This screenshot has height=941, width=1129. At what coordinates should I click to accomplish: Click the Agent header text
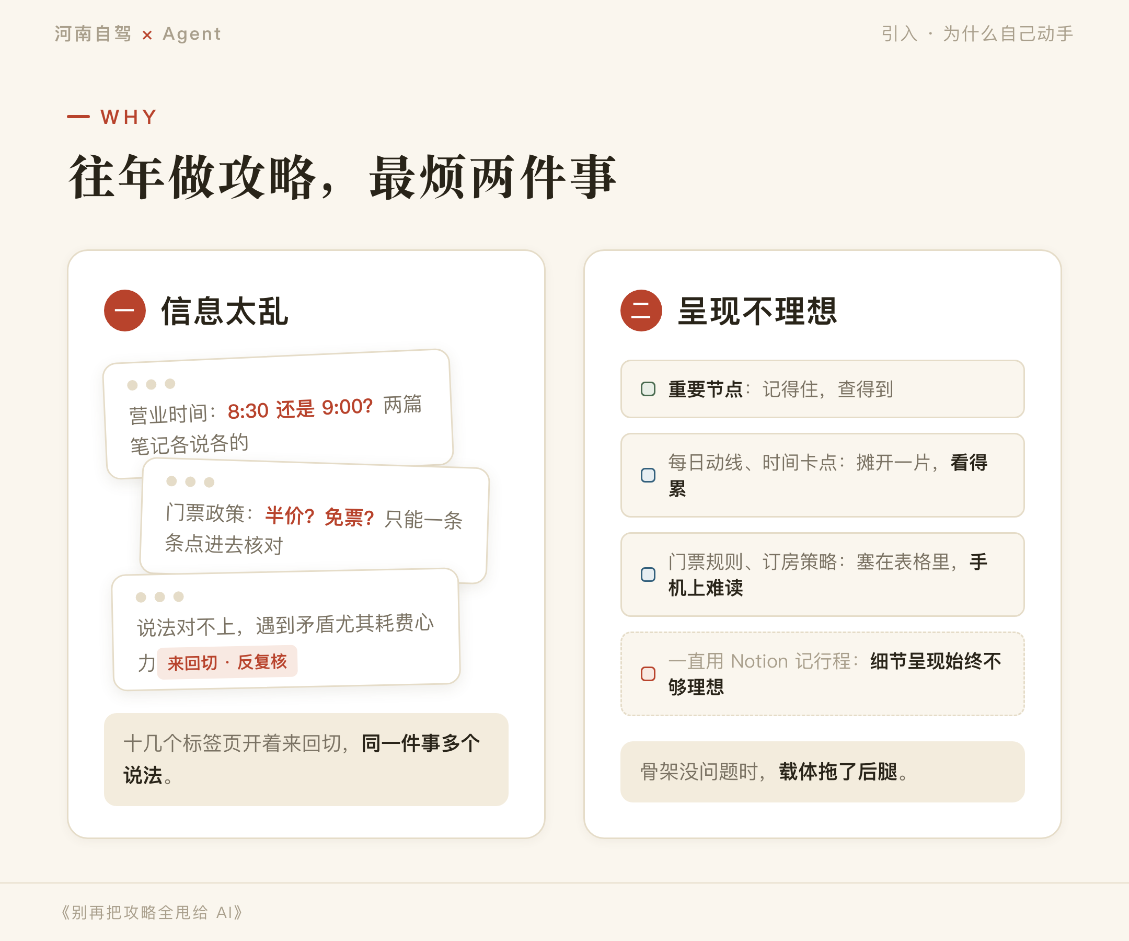pyautogui.click(x=192, y=34)
